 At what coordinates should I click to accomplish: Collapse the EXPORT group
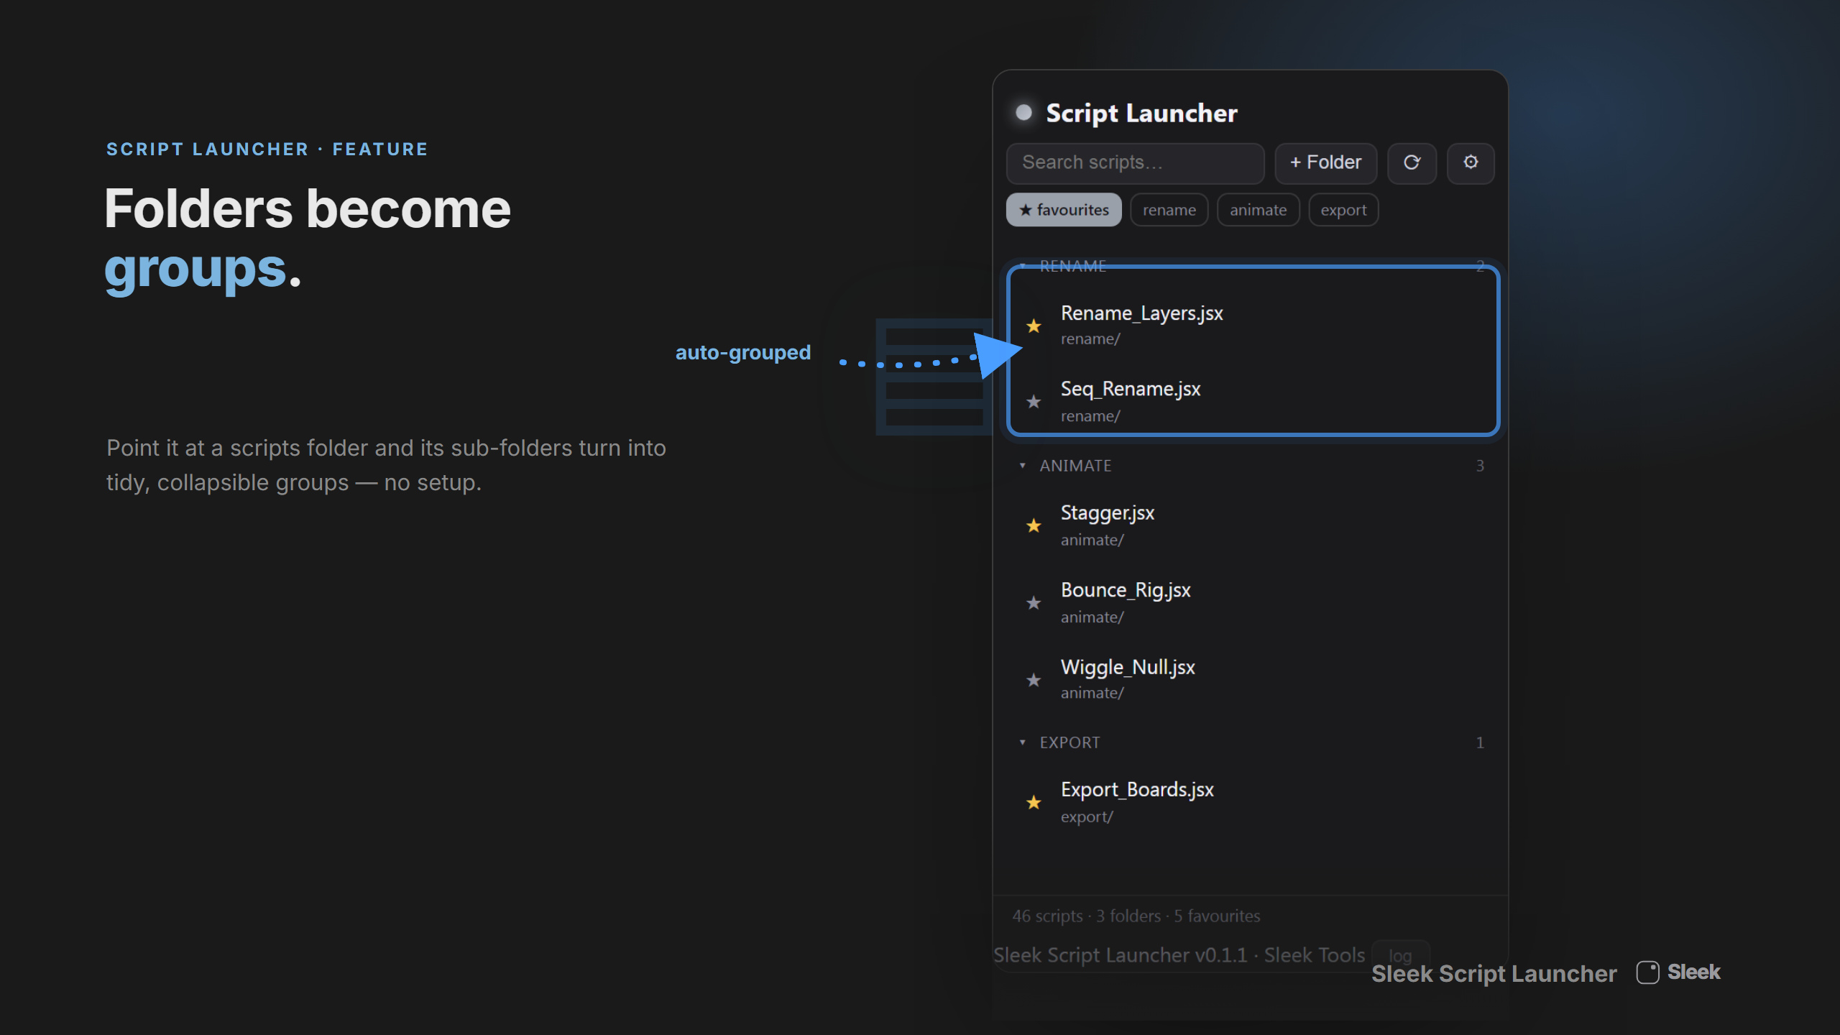1023,742
